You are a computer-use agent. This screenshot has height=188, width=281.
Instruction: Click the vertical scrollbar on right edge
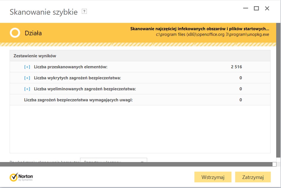click(x=278, y=90)
